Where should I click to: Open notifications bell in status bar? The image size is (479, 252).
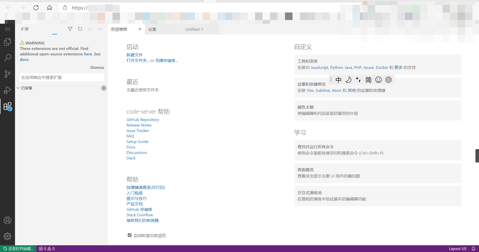click(x=473, y=249)
